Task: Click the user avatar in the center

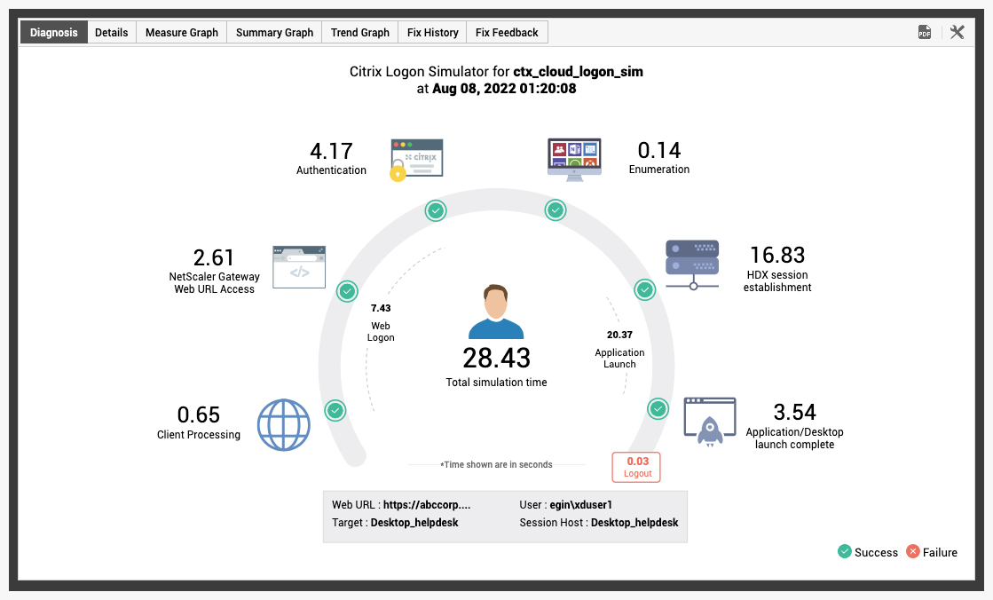Action: [496, 312]
